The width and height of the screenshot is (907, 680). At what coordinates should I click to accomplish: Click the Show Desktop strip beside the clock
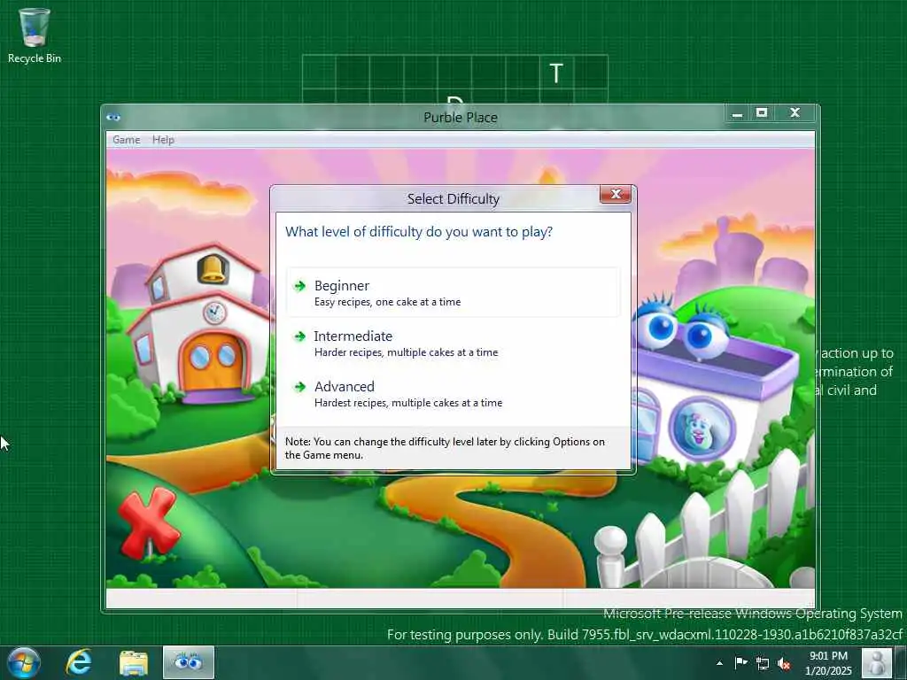[x=901, y=662]
